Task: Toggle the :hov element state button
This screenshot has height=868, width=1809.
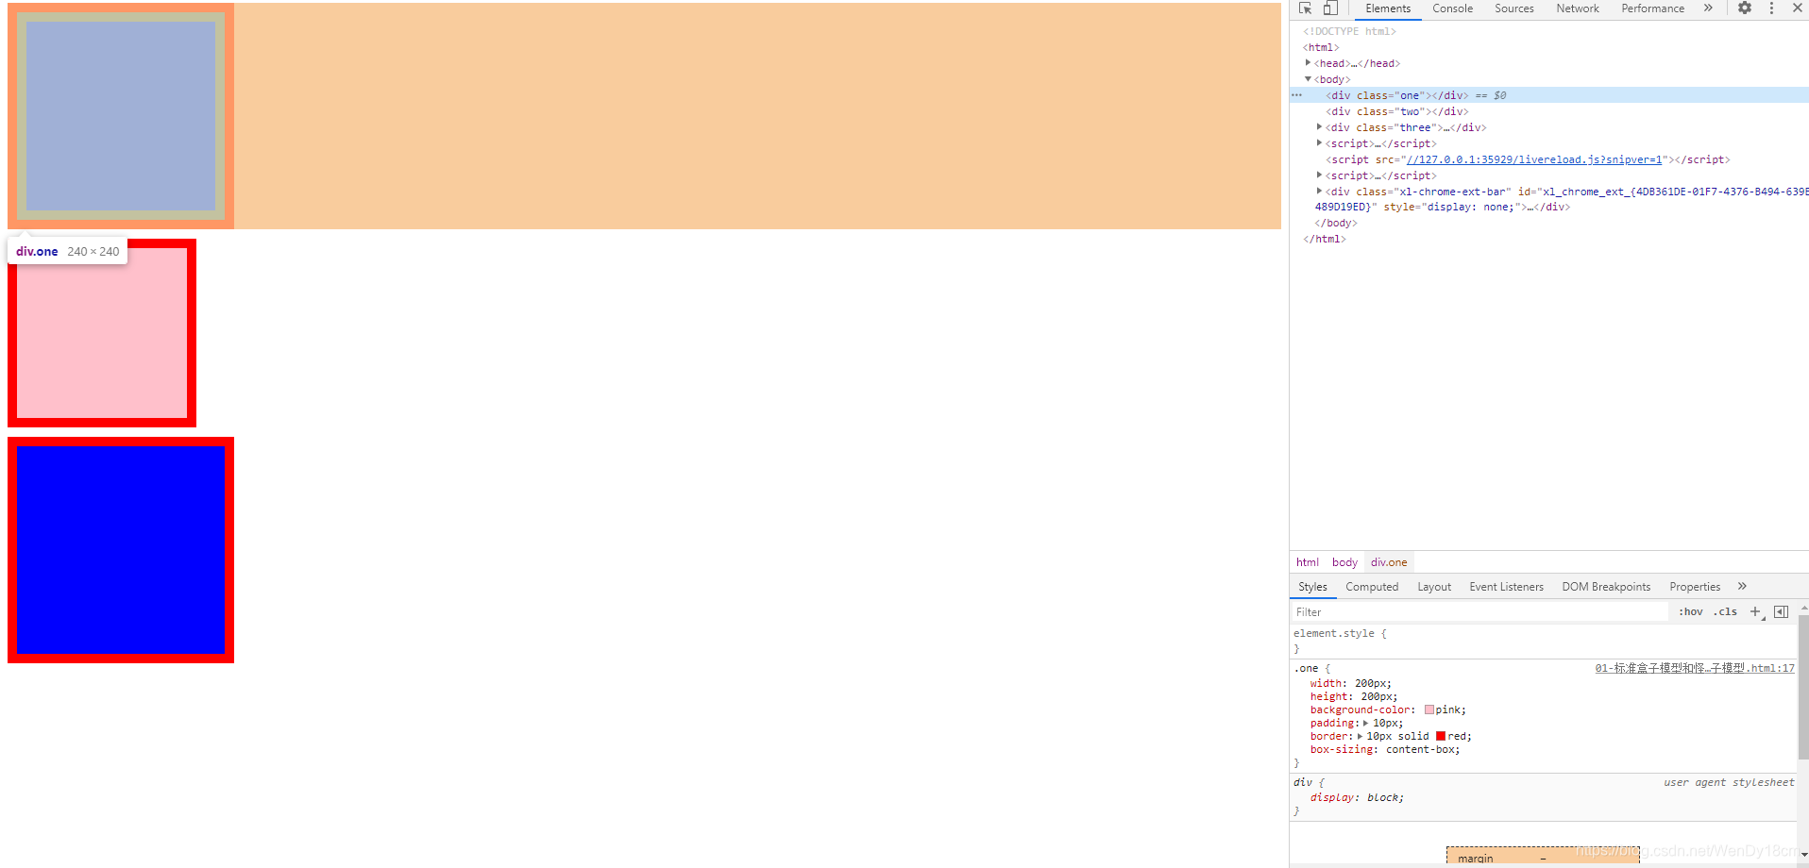Action: click(x=1691, y=611)
